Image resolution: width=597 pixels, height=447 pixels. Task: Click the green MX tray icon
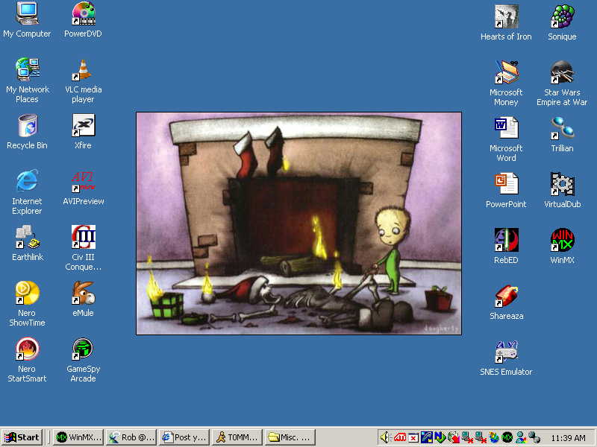[507, 438]
